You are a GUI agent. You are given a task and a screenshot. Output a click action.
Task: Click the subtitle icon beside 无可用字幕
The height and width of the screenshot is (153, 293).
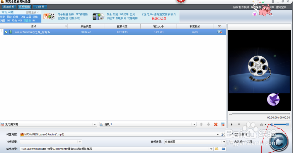pos(2,124)
